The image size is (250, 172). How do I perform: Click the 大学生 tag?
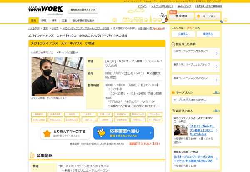(88, 114)
